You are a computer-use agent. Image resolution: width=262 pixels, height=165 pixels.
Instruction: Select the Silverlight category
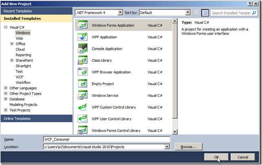pyautogui.click(x=24, y=66)
